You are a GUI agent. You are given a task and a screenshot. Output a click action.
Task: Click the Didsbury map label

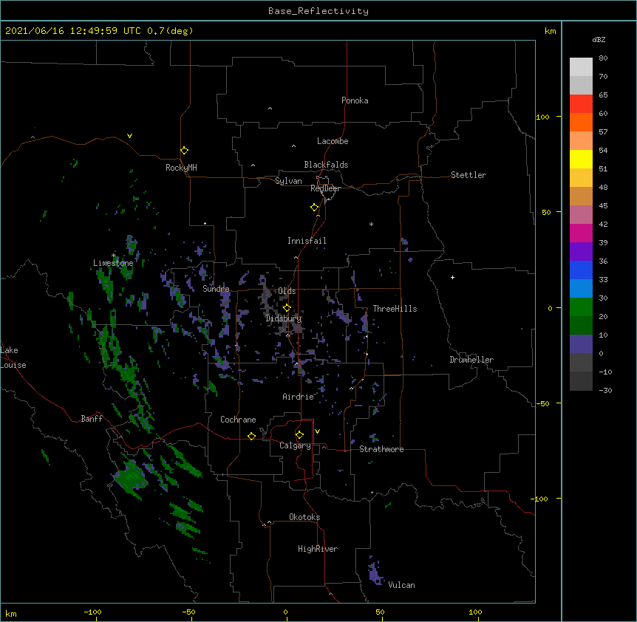pyautogui.click(x=284, y=318)
